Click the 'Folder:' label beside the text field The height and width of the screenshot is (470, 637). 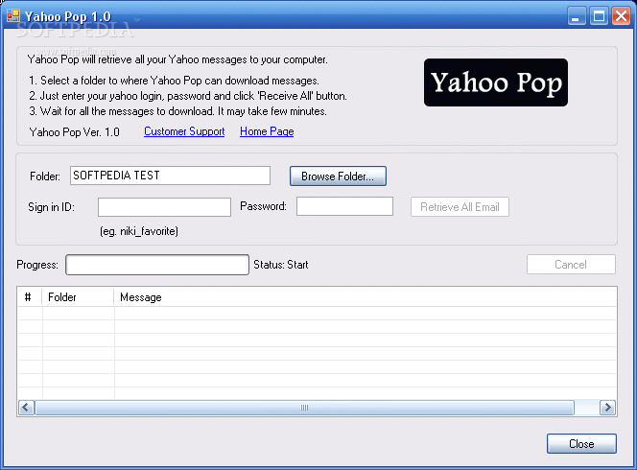pyautogui.click(x=45, y=176)
